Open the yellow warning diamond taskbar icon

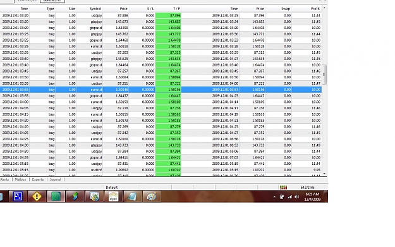(x=37, y=196)
